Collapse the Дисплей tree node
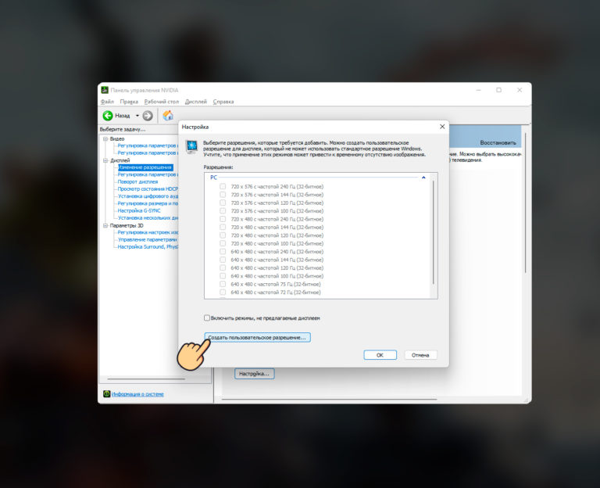The height and width of the screenshot is (488, 600). (x=105, y=160)
